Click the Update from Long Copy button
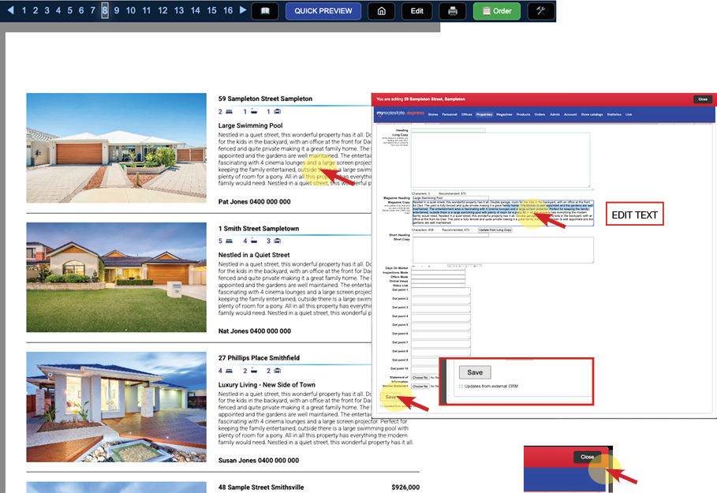Screen dimensions: 717x493 [495, 230]
